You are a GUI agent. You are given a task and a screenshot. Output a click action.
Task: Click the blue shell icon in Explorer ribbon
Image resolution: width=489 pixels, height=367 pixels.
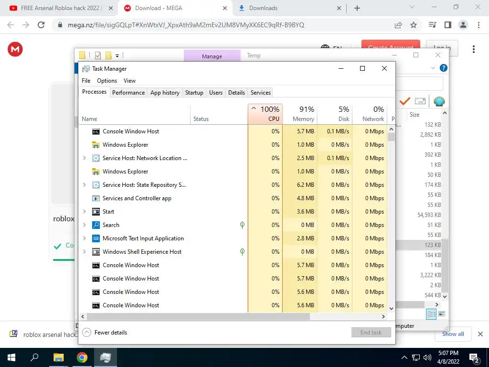coord(439,101)
